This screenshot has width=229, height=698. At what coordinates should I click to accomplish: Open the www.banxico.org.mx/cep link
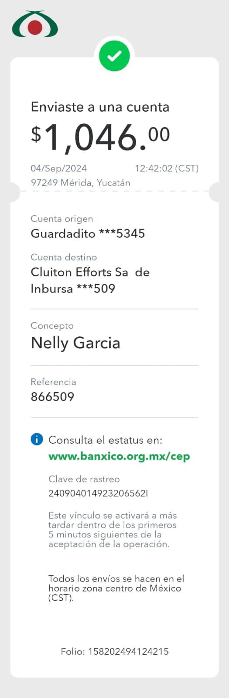[x=119, y=456]
